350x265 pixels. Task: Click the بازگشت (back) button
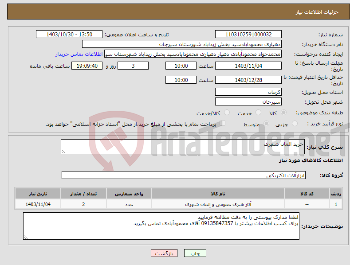pos(164,253)
